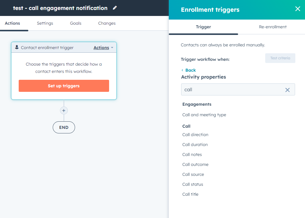Rename the workflow using the pencil icon

(115, 8)
